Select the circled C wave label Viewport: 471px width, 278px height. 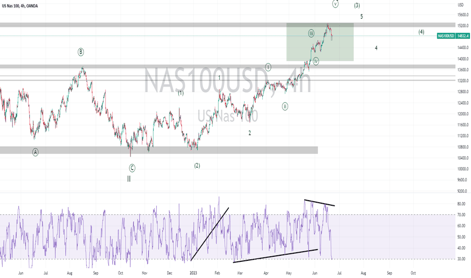(132, 168)
